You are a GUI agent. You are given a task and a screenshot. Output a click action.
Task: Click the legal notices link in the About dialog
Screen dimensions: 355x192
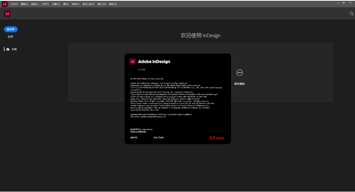coord(134,138)
